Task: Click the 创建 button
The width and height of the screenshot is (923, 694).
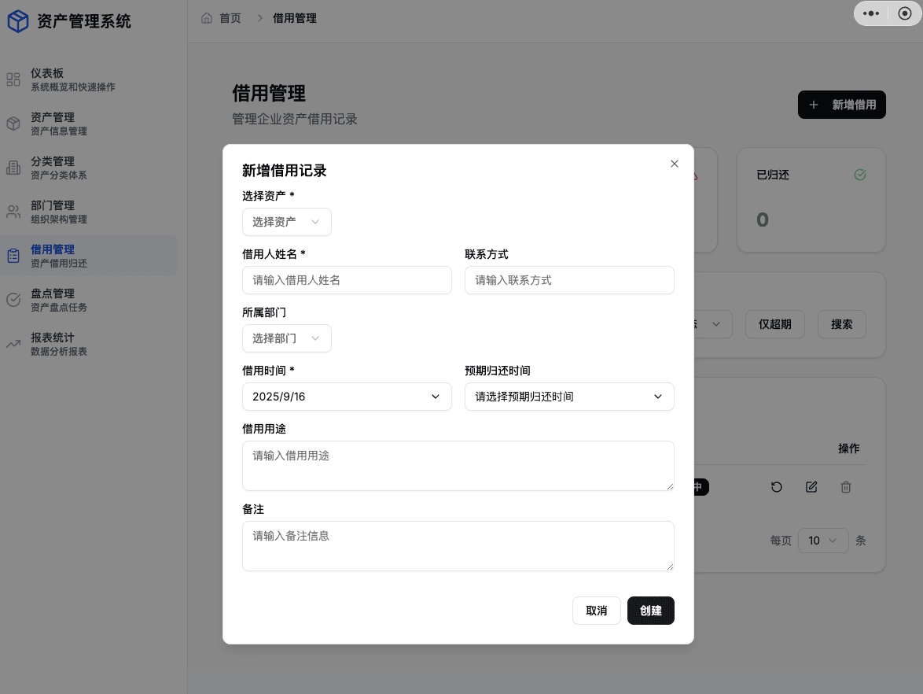Action: pos(650,611)
